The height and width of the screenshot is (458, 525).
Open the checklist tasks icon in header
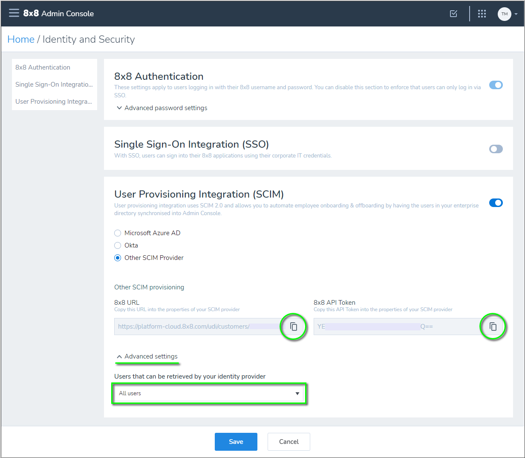454,14
